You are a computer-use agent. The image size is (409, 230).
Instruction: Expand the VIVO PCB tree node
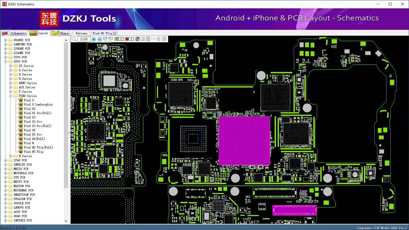(5, 57)
